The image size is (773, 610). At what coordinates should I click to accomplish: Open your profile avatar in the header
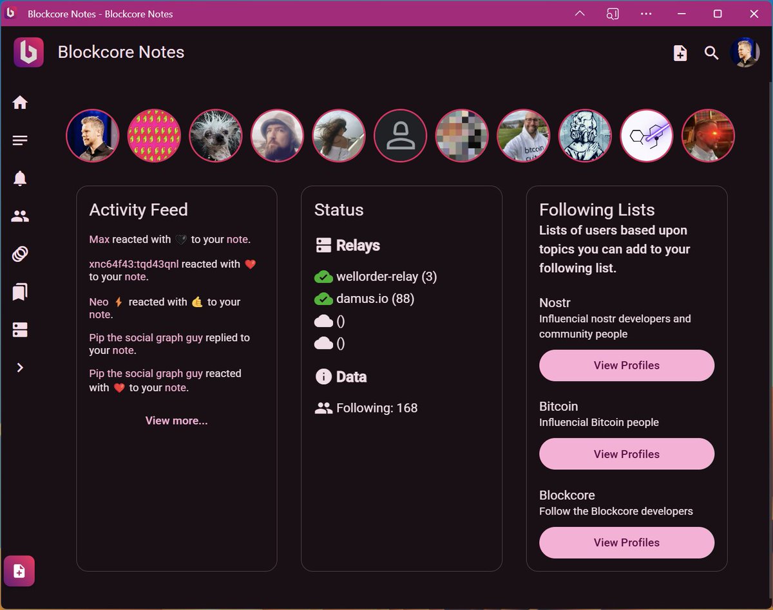[x=745, y=53]
